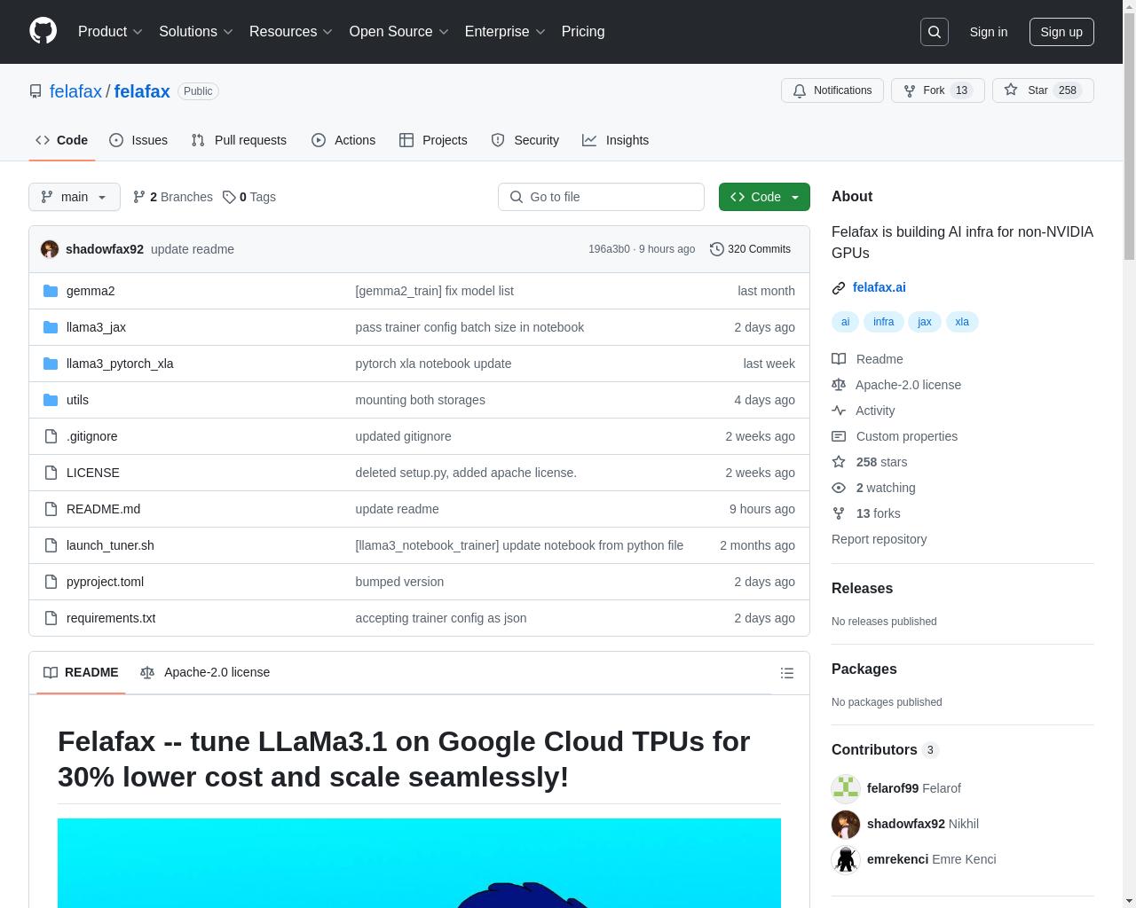Open the 320 Commits history
This screenshot has width=1136, height=908.
coord(750,249)
